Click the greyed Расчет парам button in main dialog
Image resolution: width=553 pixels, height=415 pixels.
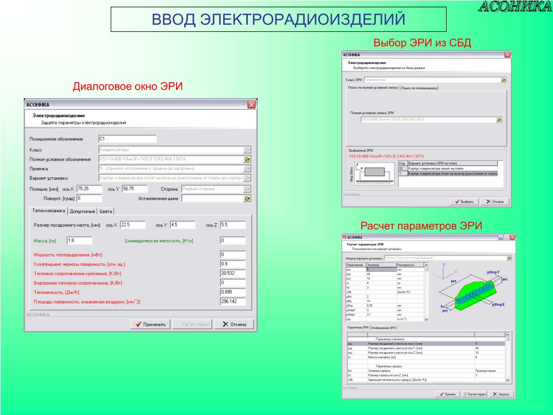pyautogui.click(x=192, y=324)
